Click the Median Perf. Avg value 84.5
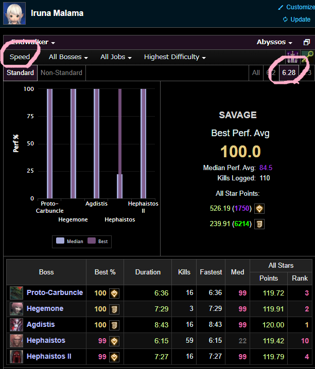 coord(266,168)
